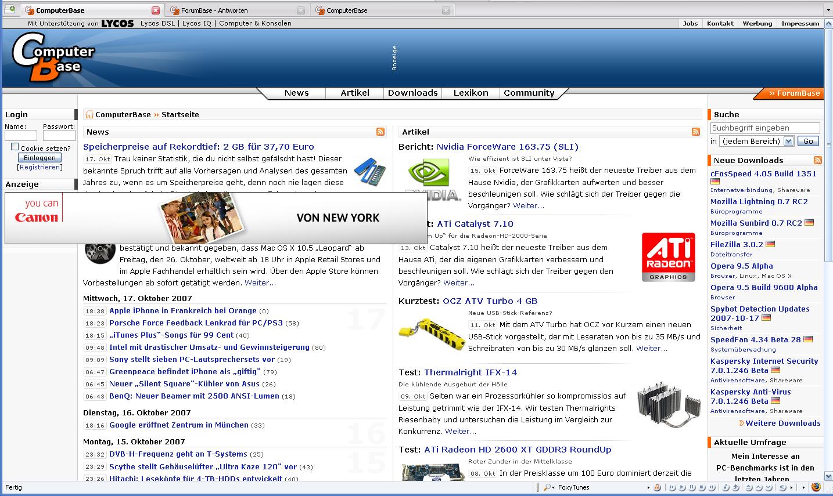Open the '(jedem Bereich)' search scope dropdown
The width and height of the screenshot is (833, 496).
757,141
